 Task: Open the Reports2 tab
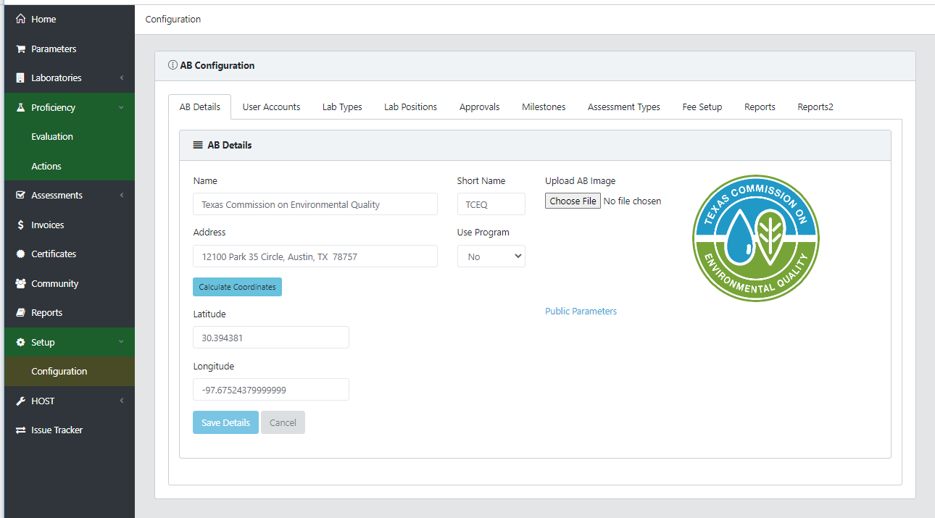pyautogui.click(x=815, y=107)
